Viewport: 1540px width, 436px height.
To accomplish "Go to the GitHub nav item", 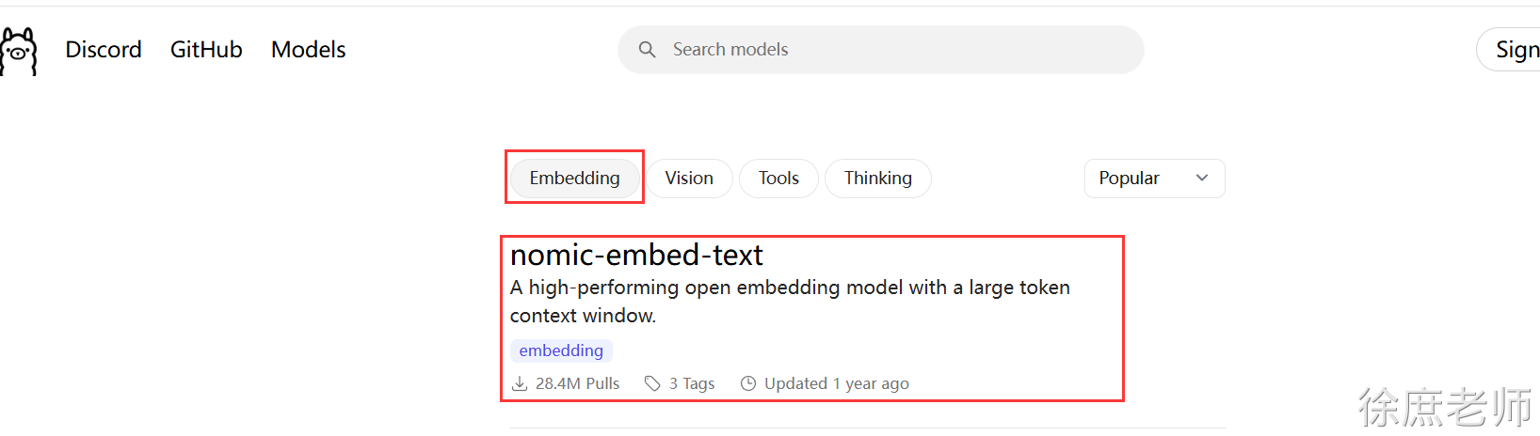I will (206, 50).
